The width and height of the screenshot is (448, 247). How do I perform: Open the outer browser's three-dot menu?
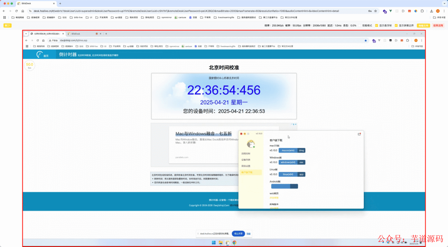tap(444, 11)
